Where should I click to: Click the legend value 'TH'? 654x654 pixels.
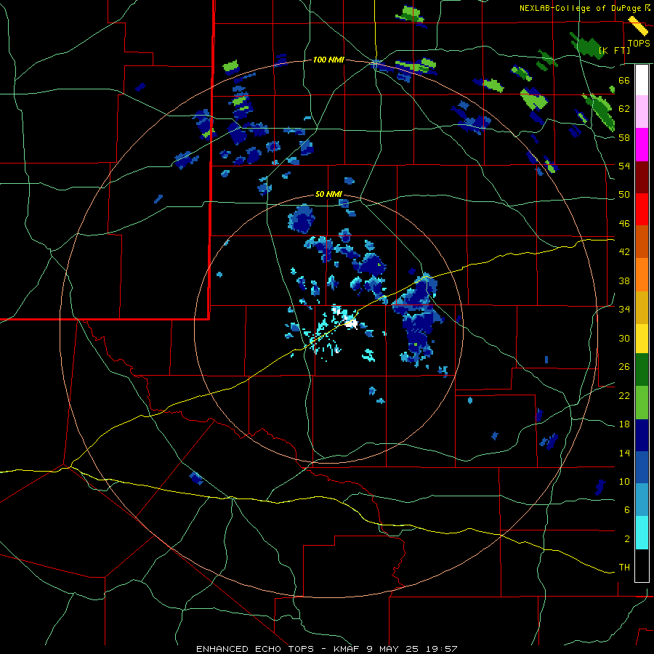point(624,568)
